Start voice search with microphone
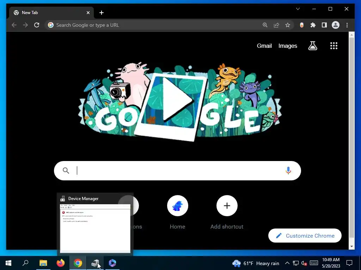The image size is (361, 270). click(288, 171)
